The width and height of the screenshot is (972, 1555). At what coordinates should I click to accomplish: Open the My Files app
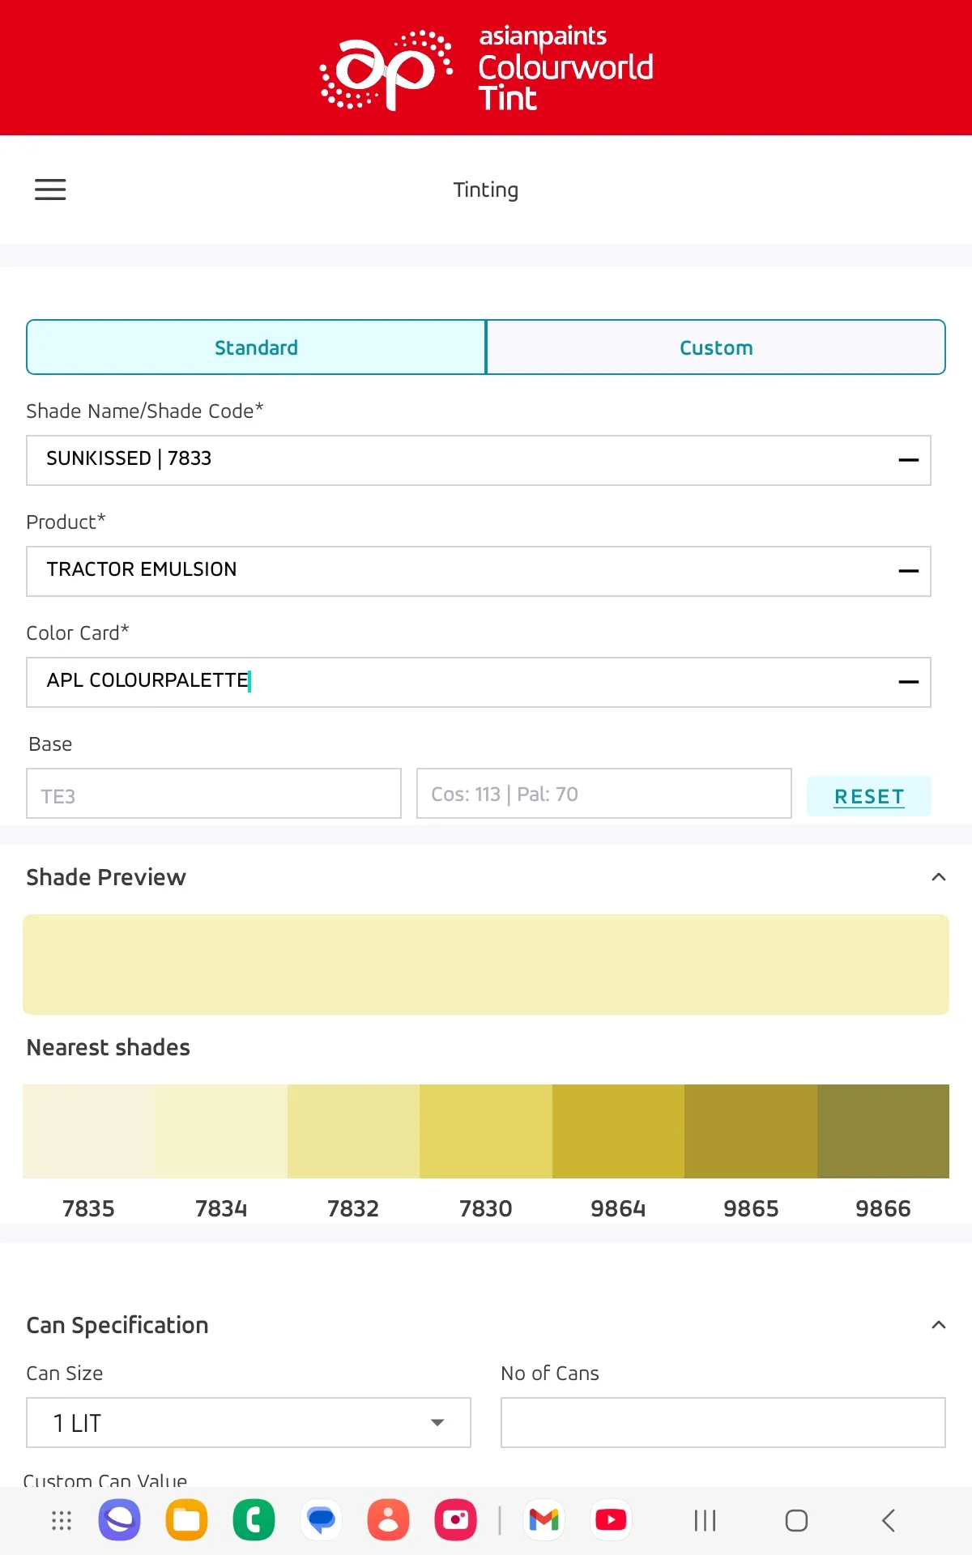tap(187, 1520)
